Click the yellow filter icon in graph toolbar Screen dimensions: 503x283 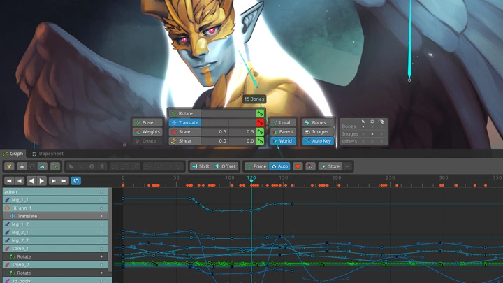[x=9, y=166]
